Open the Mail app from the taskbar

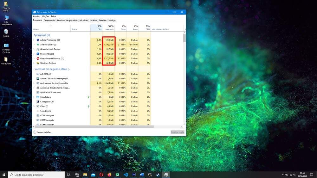[x=93, y=175]
